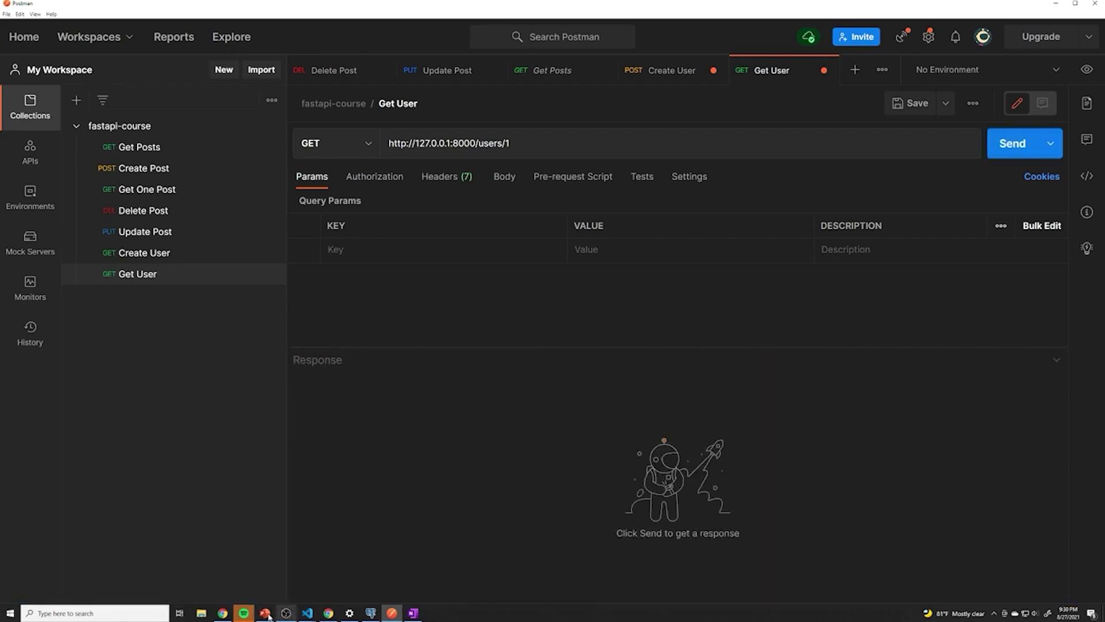The image size is (1105, 622).
Task: Open the History sidebar section
Action: [30, 333]
